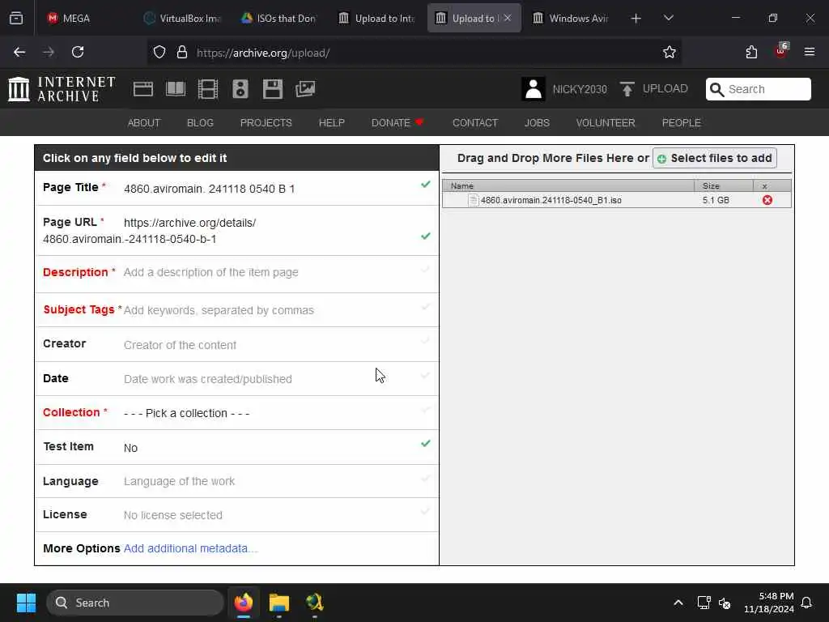Open the Collection pick a collection dropdown
This screenshot has height=622, width=829.
pos(187,413)
